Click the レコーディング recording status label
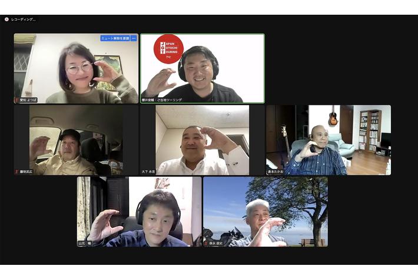The image size is (418, 279). tap(24, 19)
